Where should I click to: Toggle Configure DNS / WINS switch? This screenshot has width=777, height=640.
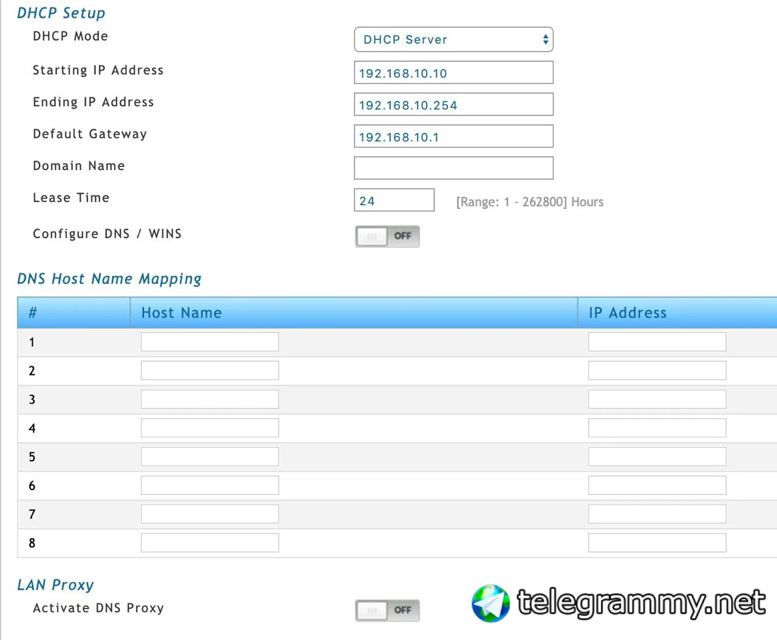tap(387, 236)
